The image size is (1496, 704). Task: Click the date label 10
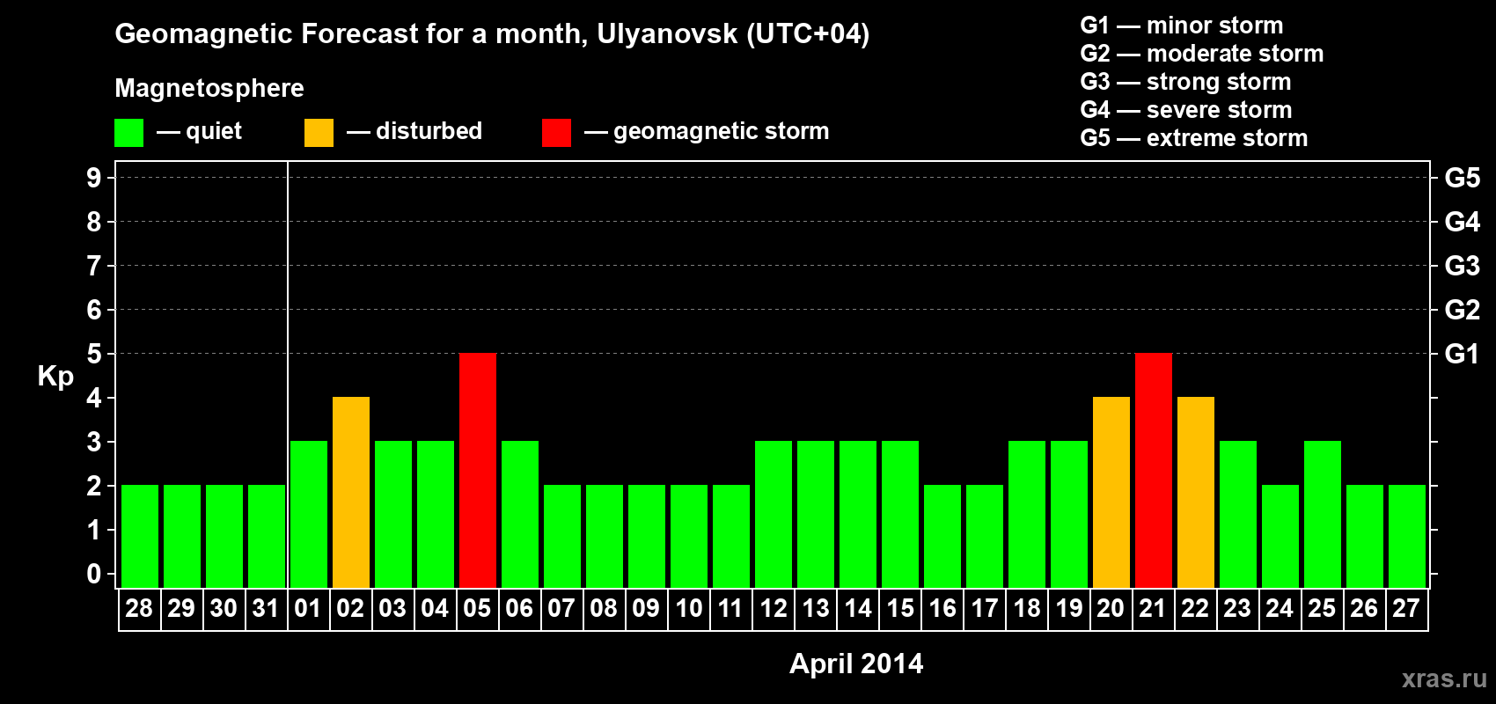pos(688,608)
